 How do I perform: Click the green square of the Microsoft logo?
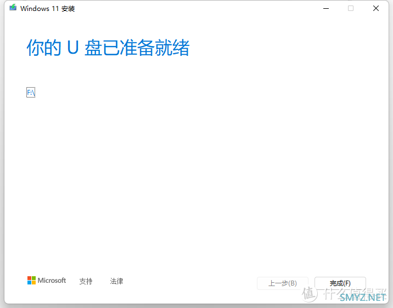[33, 278]
